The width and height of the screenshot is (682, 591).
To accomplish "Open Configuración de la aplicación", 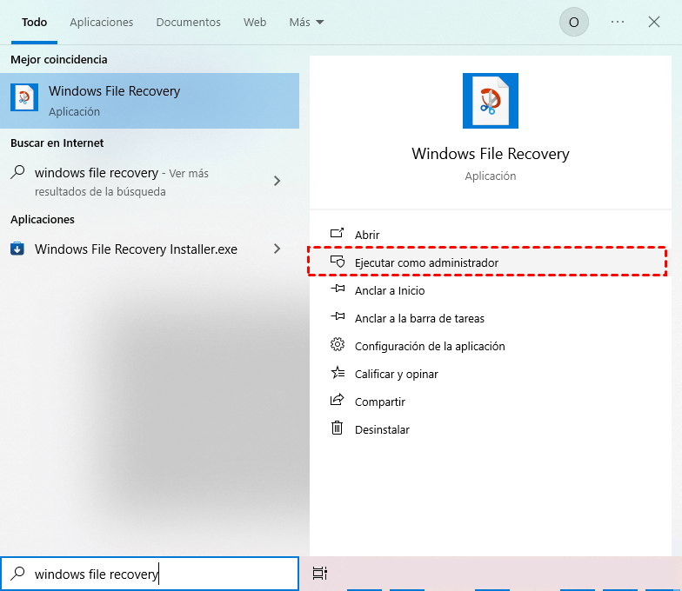I will click(491, 346).
